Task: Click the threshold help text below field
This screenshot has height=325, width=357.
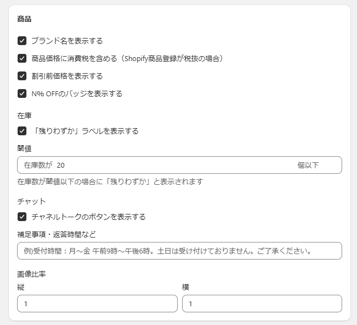Action: coord(110,182)
